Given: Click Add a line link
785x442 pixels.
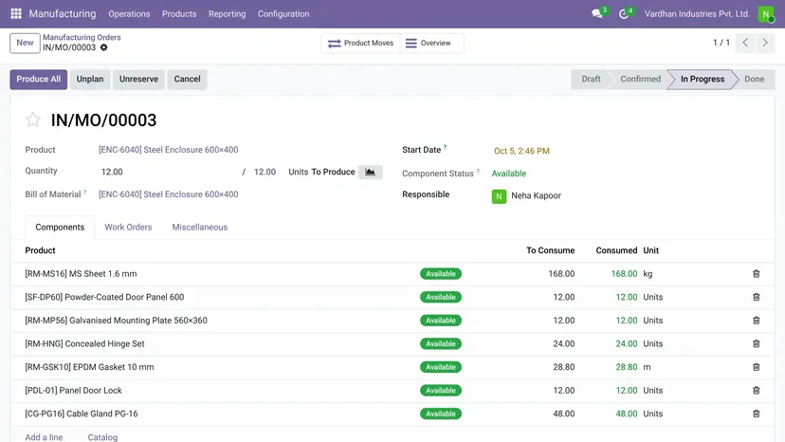Looking at the screenshot, I should (x=44, y=437).
